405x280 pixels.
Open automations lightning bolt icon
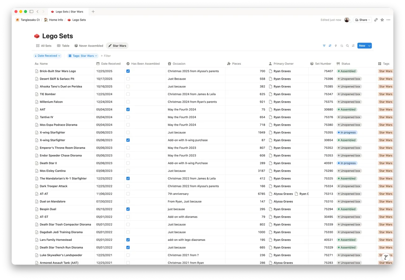tap(336, 46)
